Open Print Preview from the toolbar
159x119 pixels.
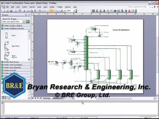16,11
